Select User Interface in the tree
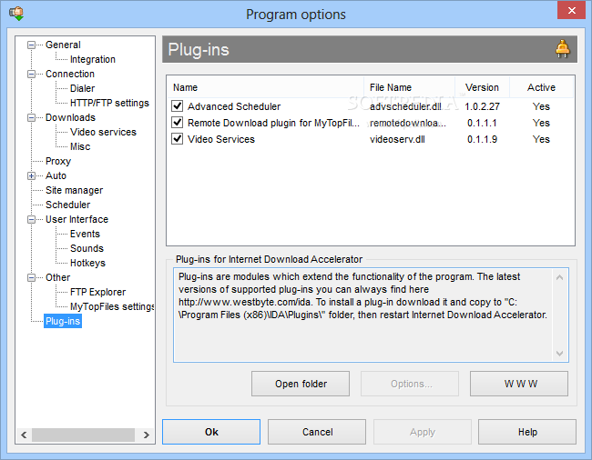The width and height of the screenshot is (592, 460). (77, 219)
